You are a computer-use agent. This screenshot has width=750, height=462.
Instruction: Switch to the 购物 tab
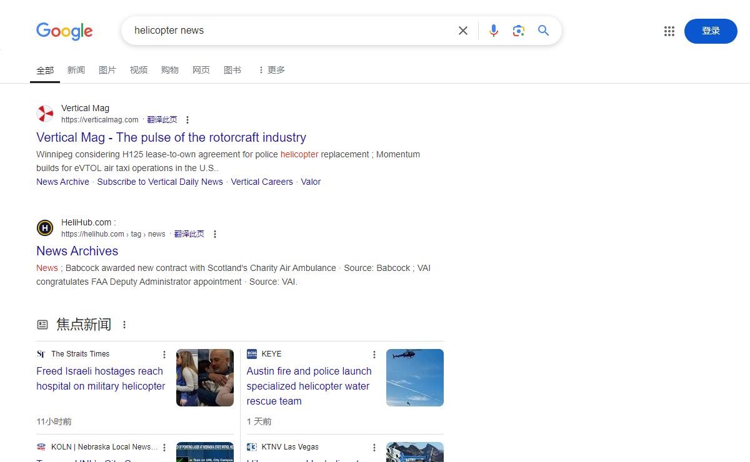point(170,70)
